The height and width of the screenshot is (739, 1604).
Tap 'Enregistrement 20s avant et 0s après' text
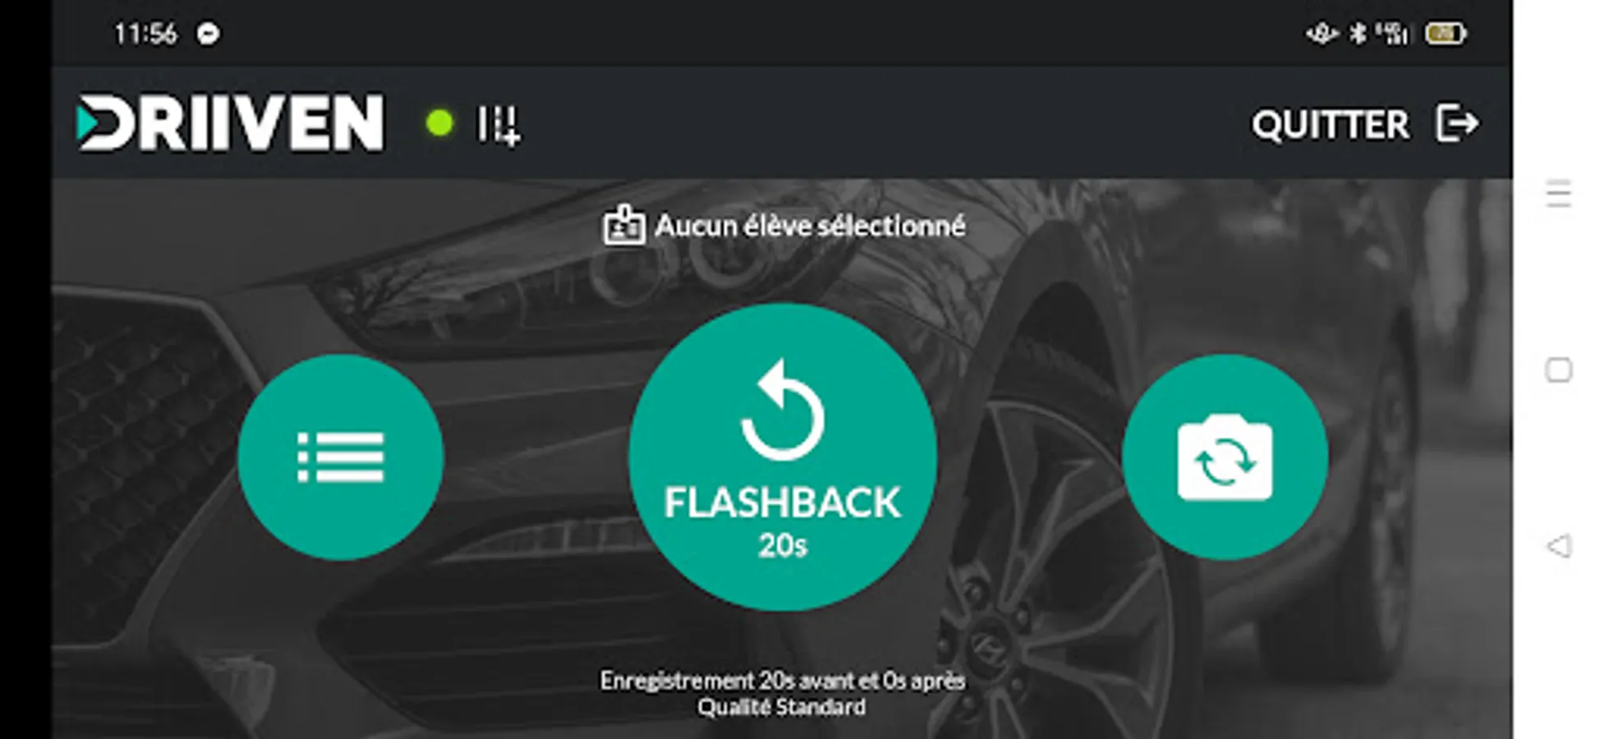(x=783, y=681)
